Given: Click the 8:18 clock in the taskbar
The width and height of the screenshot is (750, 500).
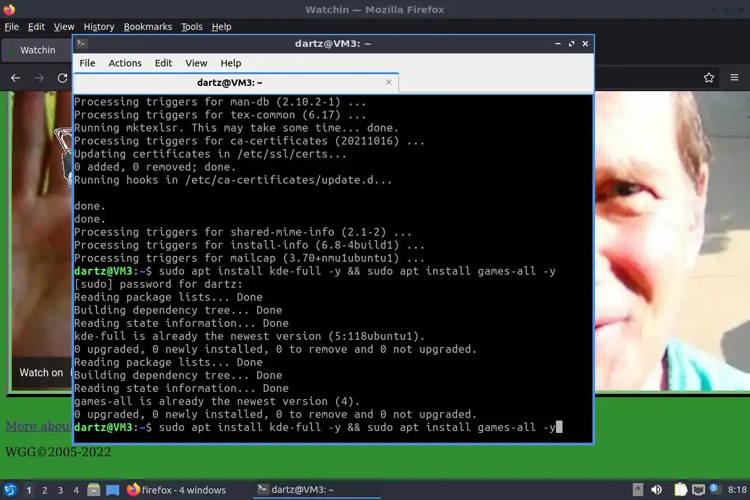Looking at the screenshot, I should (x=737, y=490).
